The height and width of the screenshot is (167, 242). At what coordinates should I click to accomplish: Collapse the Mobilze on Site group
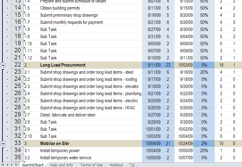pyautogui.click(x=3, y=143)
